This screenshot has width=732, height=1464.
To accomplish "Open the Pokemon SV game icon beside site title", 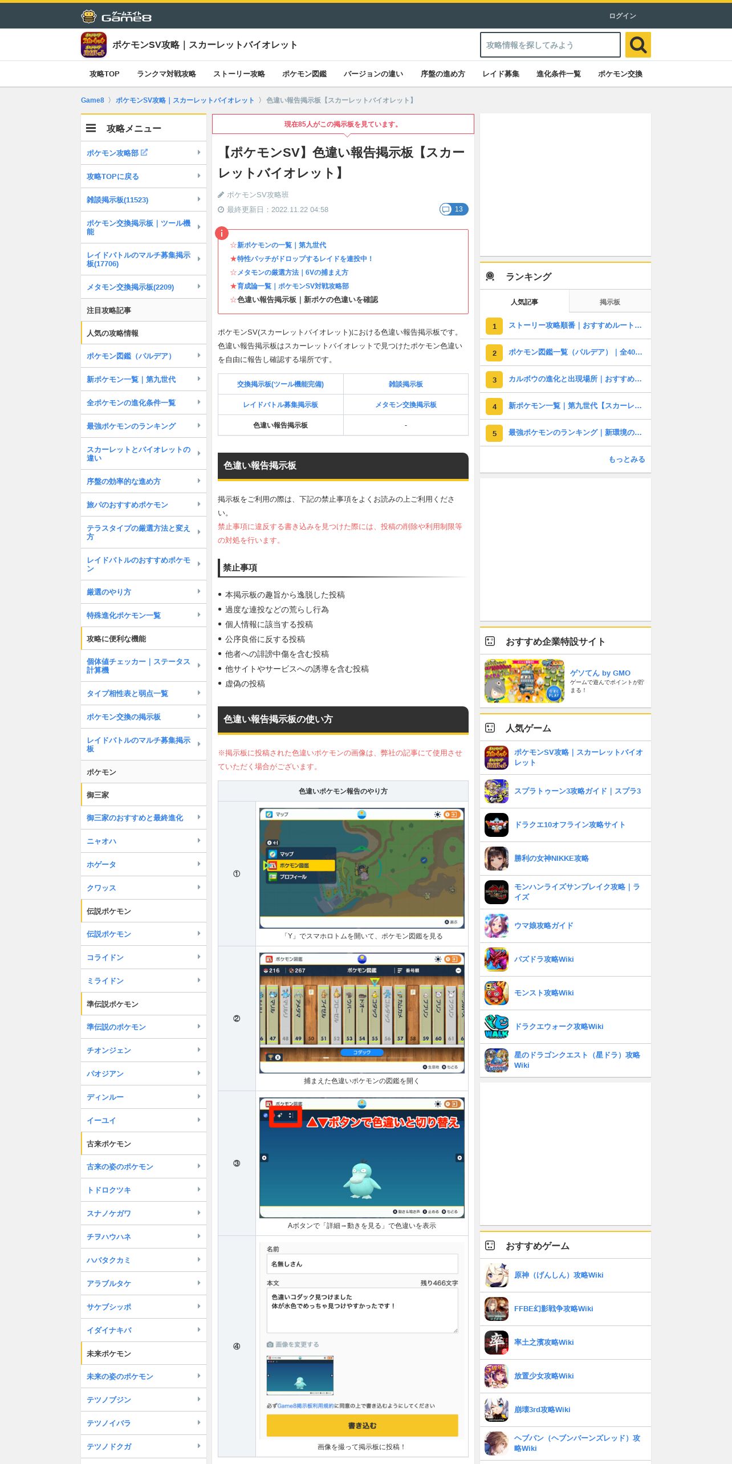I will [x=93, y=45].
